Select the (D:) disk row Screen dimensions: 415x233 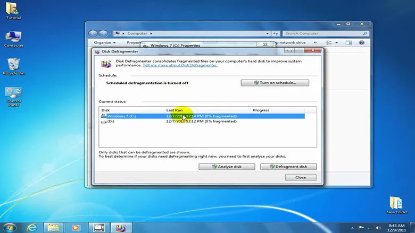(x=203, y=122)
